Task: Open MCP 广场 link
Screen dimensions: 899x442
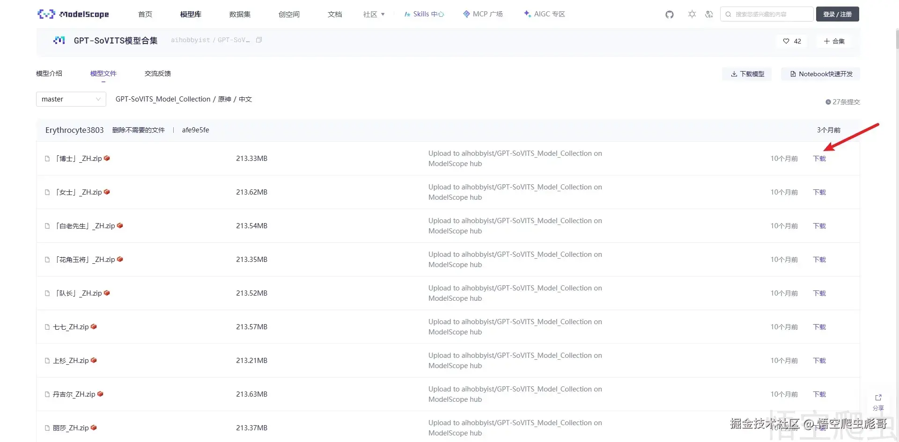Action: (483, 14)
